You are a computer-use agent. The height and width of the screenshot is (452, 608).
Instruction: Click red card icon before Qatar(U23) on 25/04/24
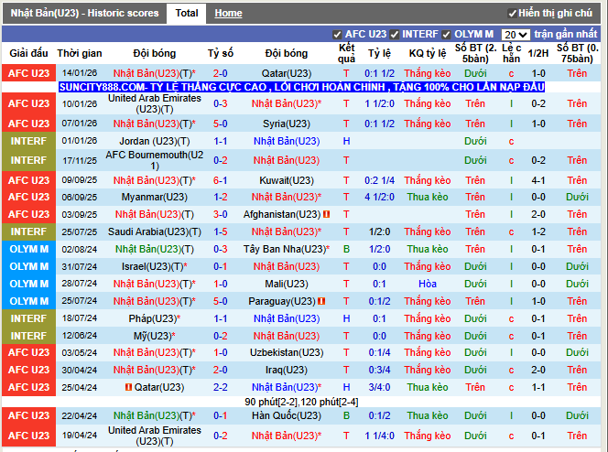point(128,387)
